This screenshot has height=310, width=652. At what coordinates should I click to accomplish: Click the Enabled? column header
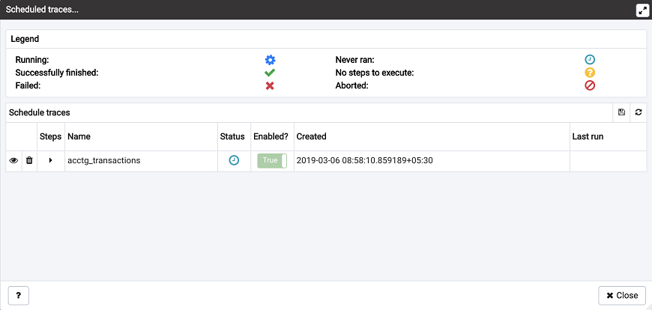(271, 136)
